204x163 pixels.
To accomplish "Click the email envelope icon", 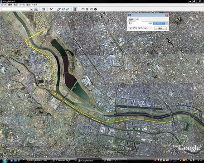I will pos(83,9).
